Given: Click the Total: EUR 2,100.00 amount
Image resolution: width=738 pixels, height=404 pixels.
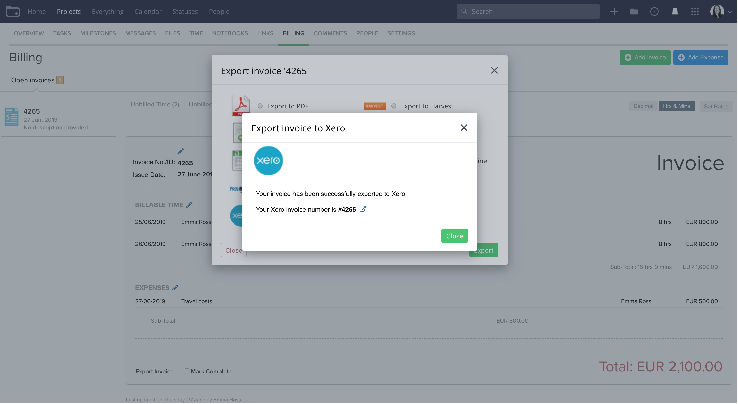Looking at the screenshot, I should (x=660, y=366).
